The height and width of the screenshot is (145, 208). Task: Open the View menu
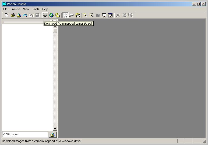click(x=26, y=9)
